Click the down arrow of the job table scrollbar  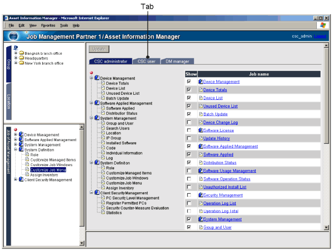tap(327, 227)
